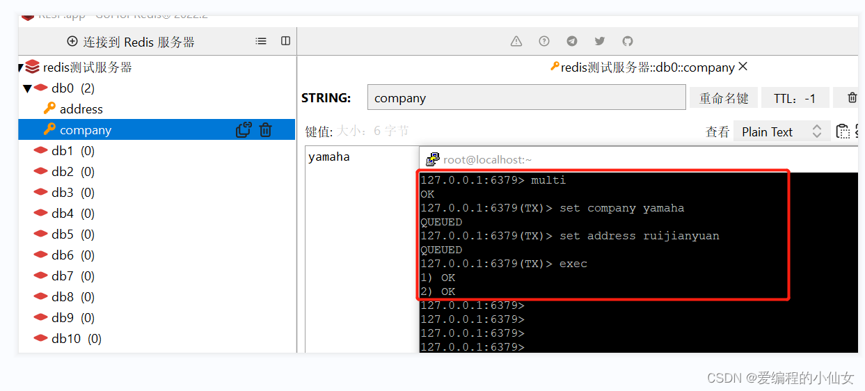This screenshot has width=865, height=391.
Task: Toggle the split panel icon in sidebar header
Action: coord(285,41)
